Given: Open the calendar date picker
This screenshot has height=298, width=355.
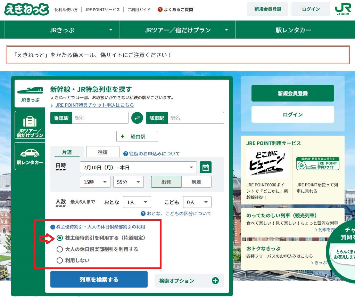Looking at the screenshot, I should pos(206,168).
